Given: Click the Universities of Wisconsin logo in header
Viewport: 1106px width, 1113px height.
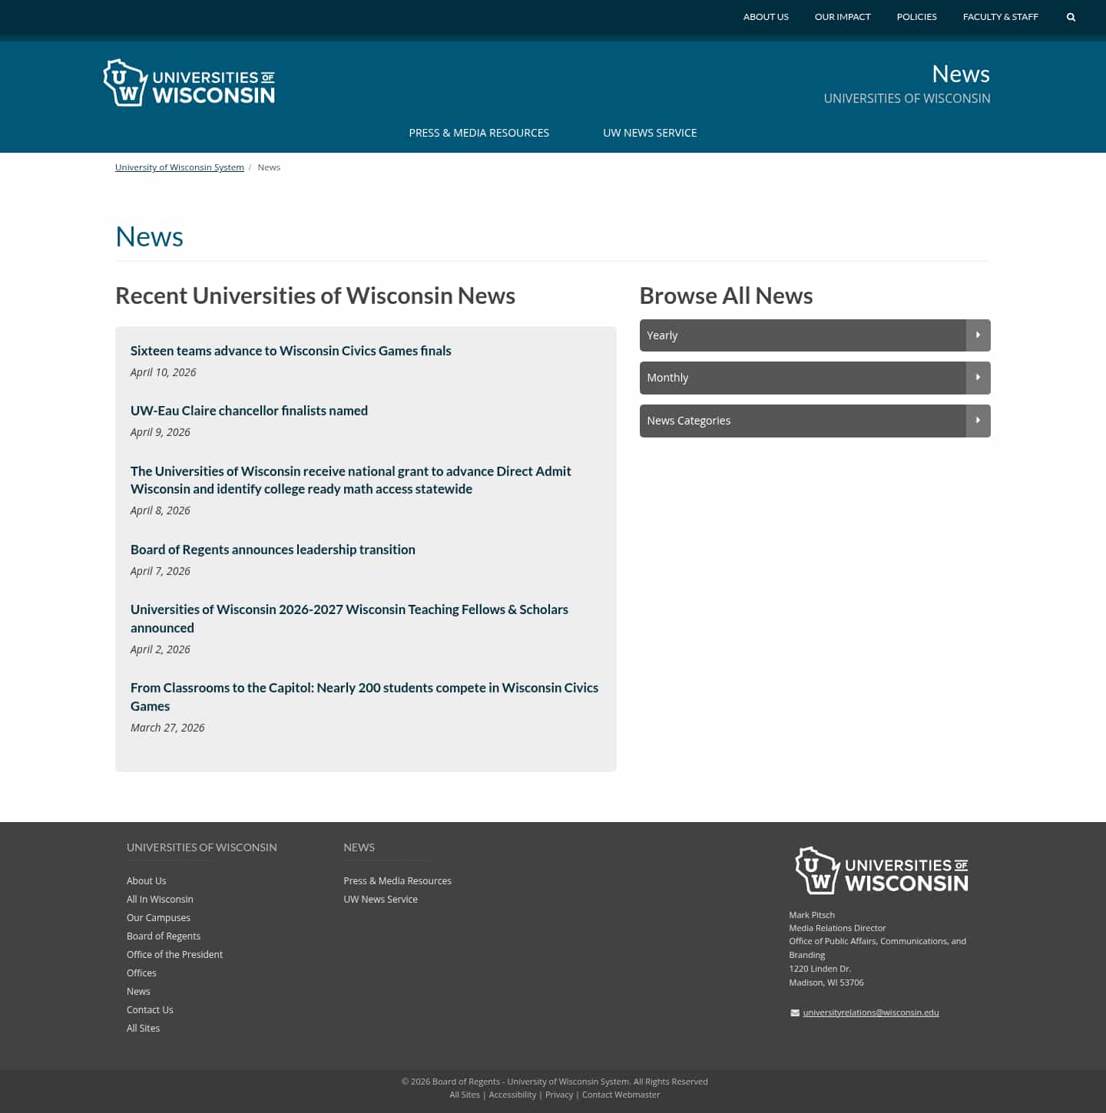Looking at the screenshot, I should pos(189,82).
